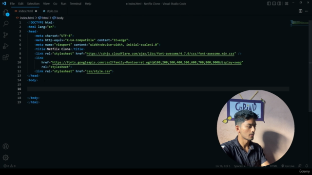
Task: Click Ln 16, Col 5 position indicator
Action: (x=223, y=166)
